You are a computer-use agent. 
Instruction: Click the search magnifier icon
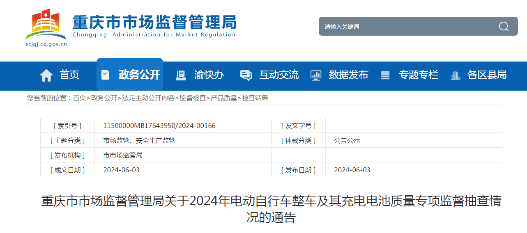504,27
